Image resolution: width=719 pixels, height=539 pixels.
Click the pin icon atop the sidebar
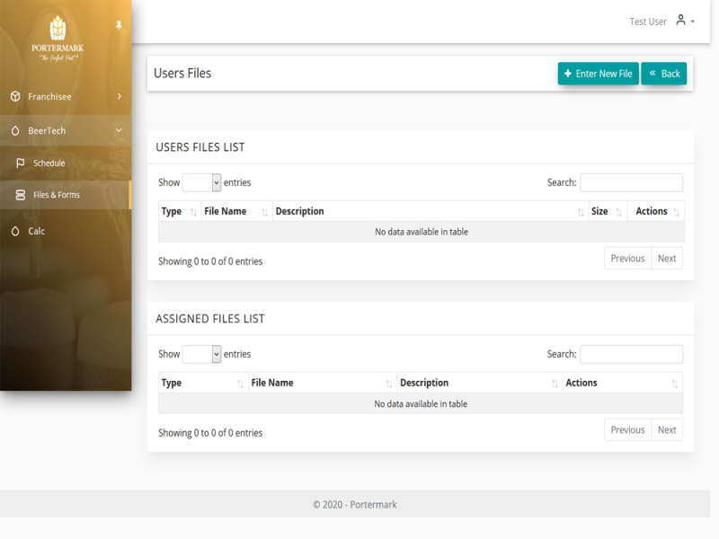[x=118, y=26]
